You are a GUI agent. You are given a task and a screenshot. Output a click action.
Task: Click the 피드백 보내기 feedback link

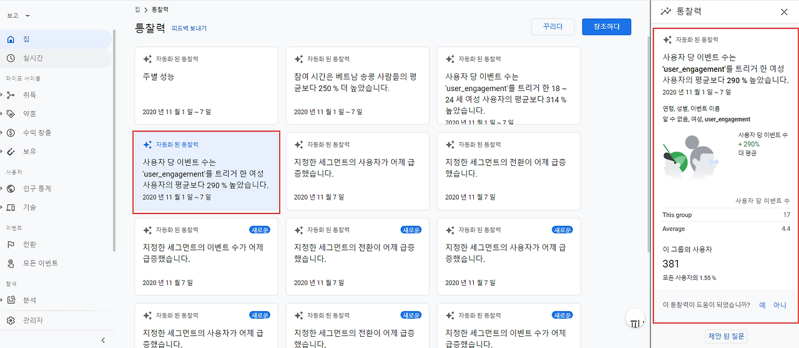[x=189, y=29]
